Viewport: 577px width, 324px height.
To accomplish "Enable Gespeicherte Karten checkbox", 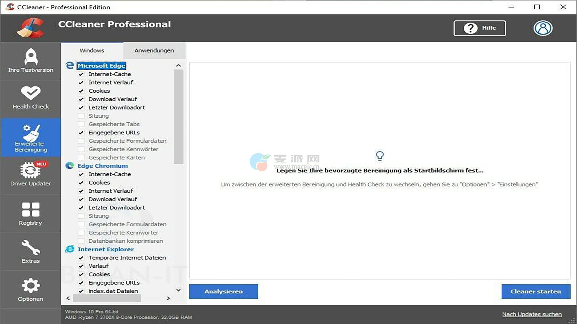I will [81, 157].
